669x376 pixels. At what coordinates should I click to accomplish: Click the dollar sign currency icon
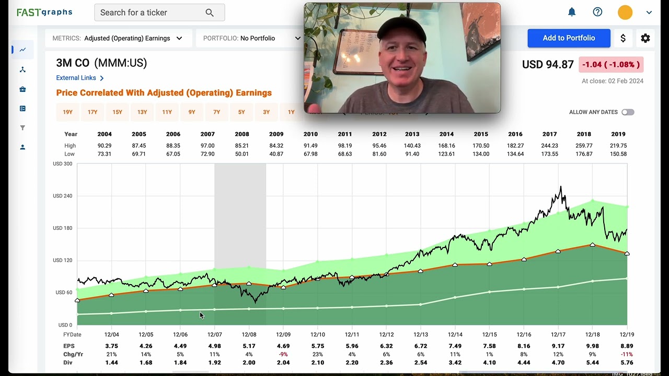tap(623, 38)
